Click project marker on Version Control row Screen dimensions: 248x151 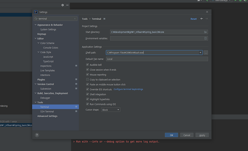tap(76, 84)
